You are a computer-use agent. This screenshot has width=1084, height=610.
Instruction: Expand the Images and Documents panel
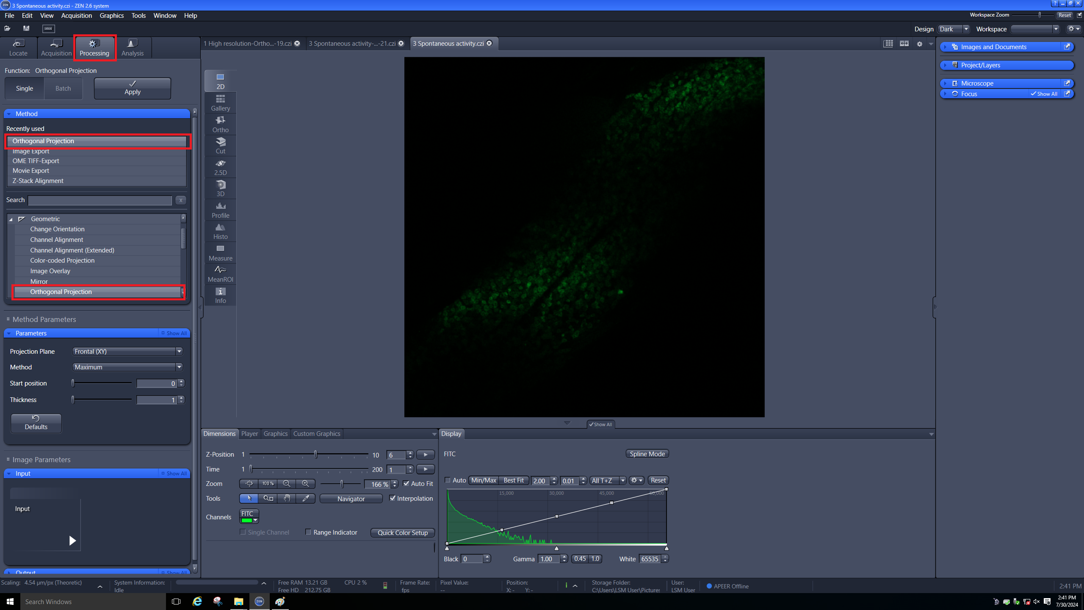click(993, 47)
